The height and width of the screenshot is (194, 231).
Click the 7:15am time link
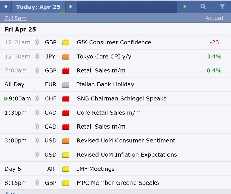(x=16, y=18)
